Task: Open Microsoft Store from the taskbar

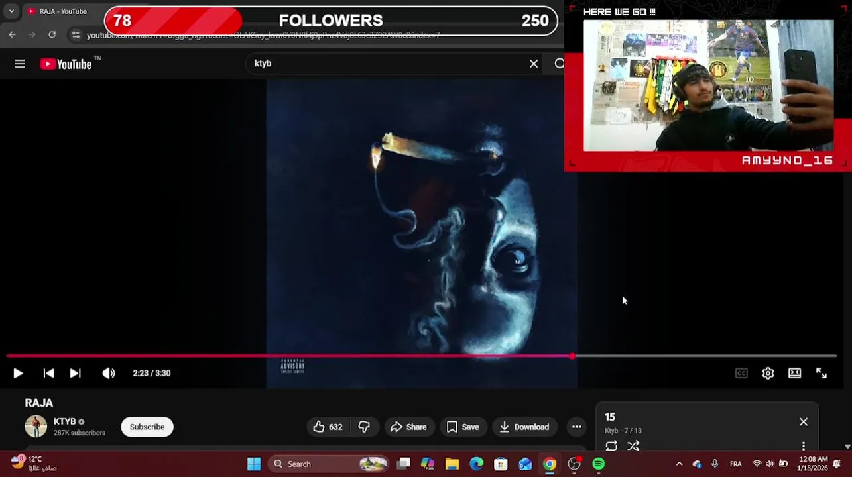Action: pos(501,464)
